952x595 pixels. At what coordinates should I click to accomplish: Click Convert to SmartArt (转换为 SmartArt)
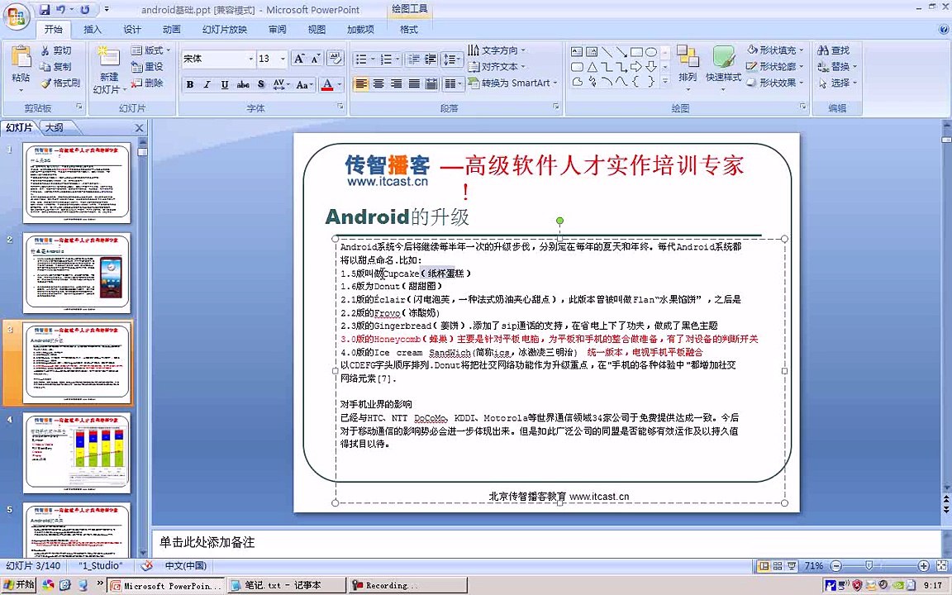click(x=512, y=83)
